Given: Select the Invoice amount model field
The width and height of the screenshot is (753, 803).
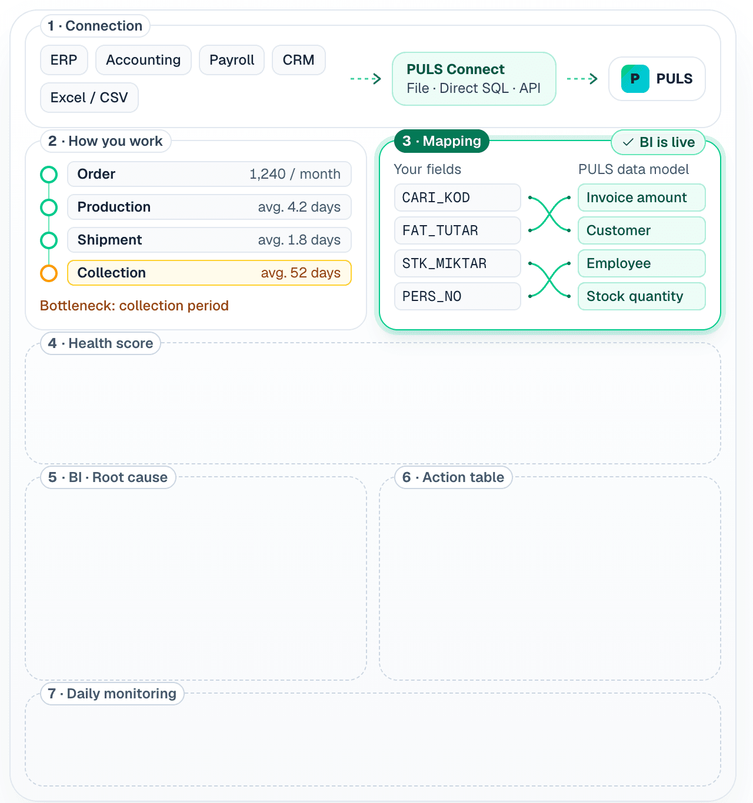Looking at the screenshot, I should click(642, 198).
